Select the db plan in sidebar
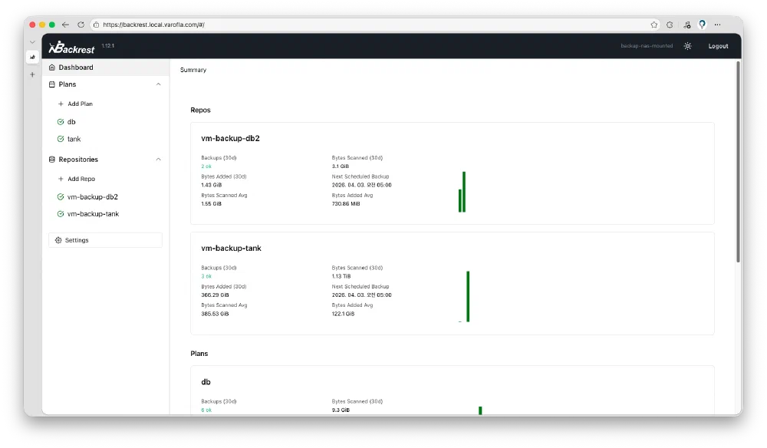The height and width of the screenshot is (448, 767). pyautogui.click(x=71, y=122)
